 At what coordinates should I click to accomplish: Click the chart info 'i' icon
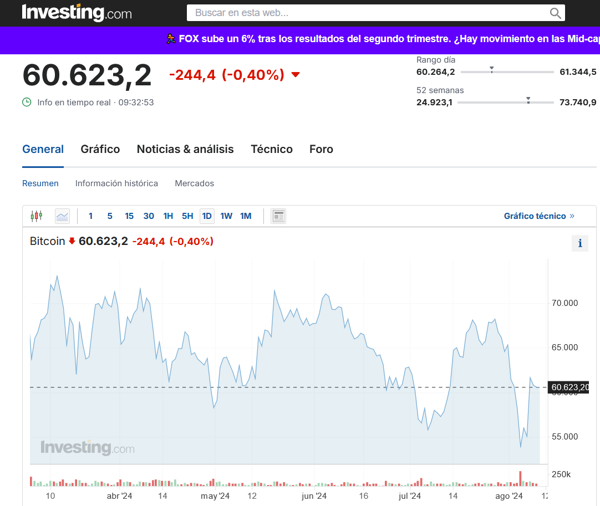[580, 243]
